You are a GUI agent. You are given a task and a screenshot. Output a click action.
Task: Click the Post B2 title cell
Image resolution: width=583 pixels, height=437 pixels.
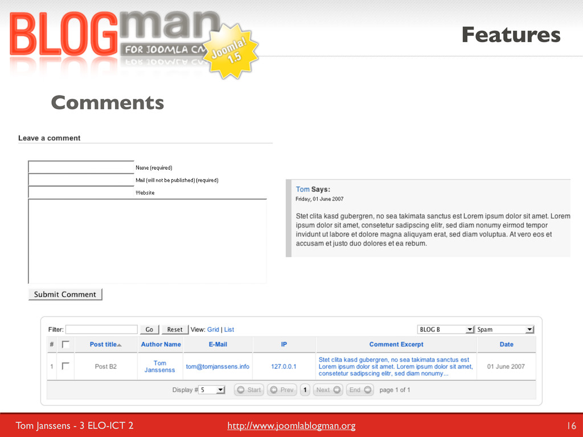[x=106, y=366]
